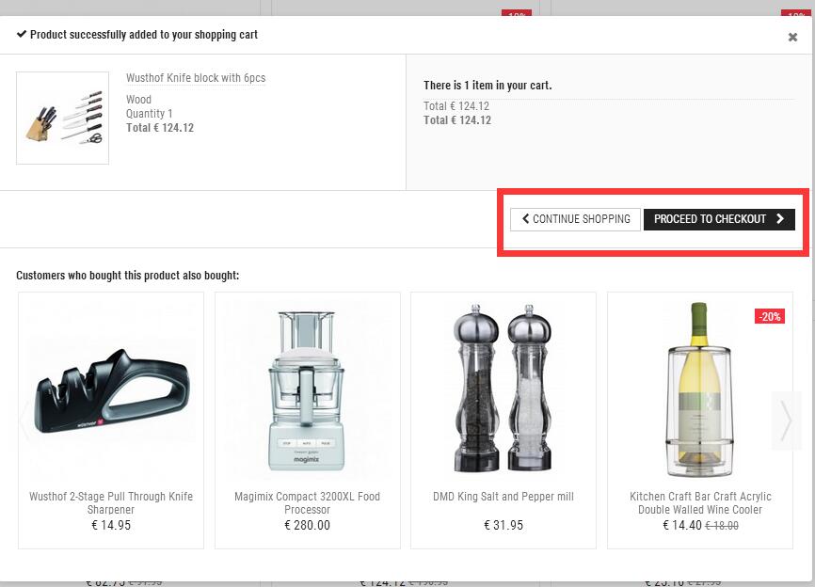
Task: Click the Wusthof Knife block thumbnail
Action: (62, 119)
